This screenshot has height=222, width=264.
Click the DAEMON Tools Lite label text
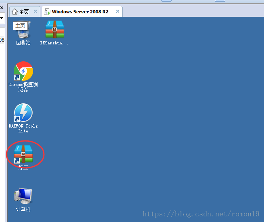pos(23,128)
